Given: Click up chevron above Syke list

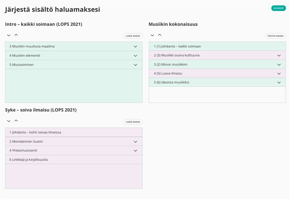Looking at the screenshot, I should 16,121.
